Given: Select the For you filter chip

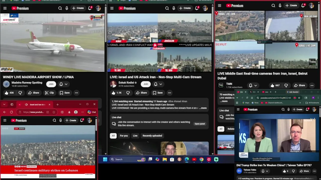Looking at the screenshot, I should pyautogui.click(x=124, y=135).
